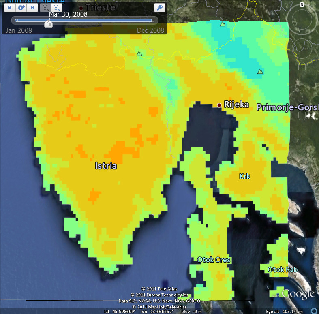Click the look-around navigation ring
This screenshot has width=319, height=314.
[x=302, y=20]
